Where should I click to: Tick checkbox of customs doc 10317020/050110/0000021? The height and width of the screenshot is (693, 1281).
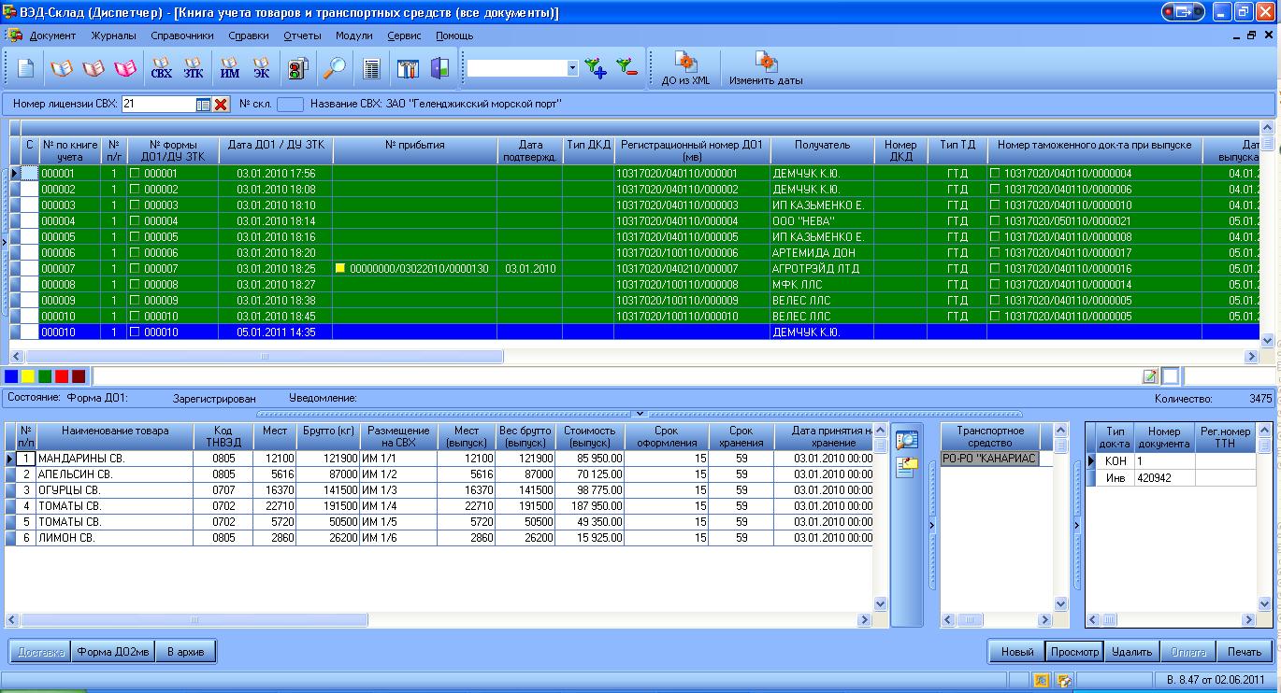coord(995,221)
